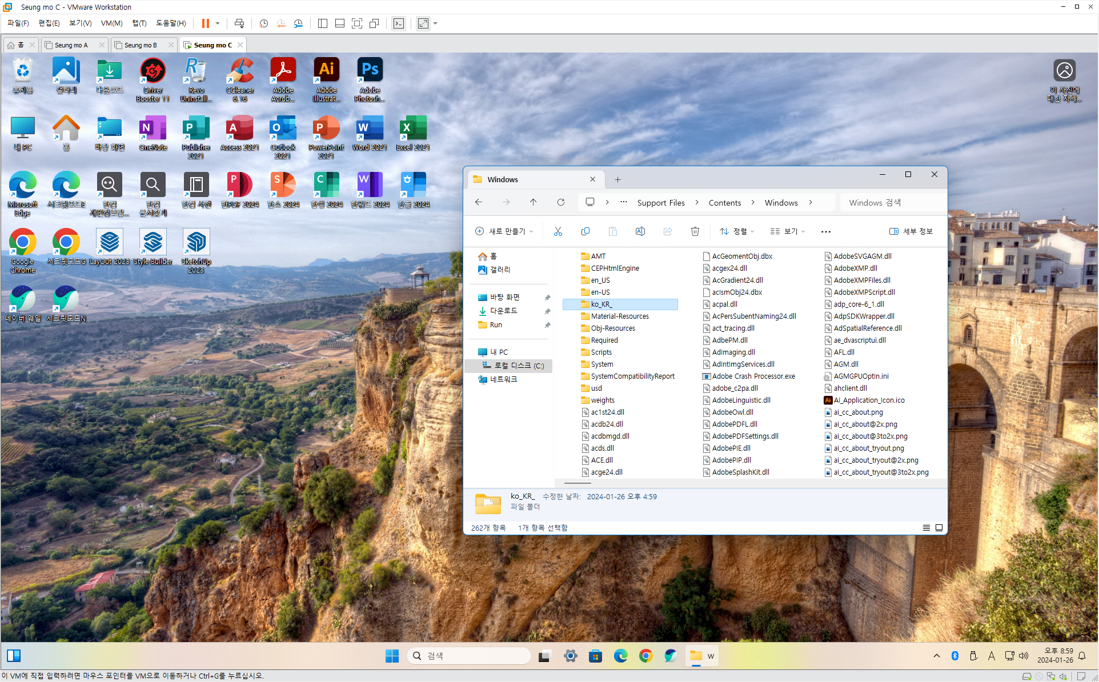This screenshot has height=682, width=1099.
Task: Click the Copy icon in Explorer toolbar
Action: 585,231
